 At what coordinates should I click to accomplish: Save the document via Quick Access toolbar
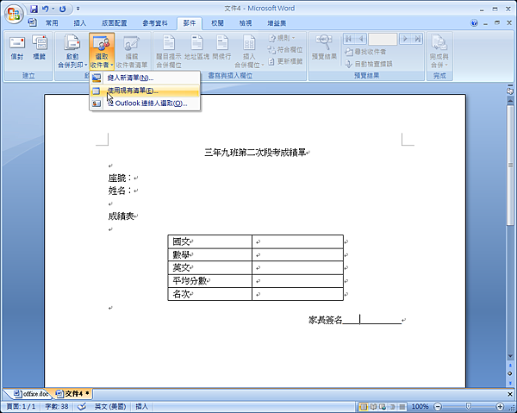pos(34,9)
